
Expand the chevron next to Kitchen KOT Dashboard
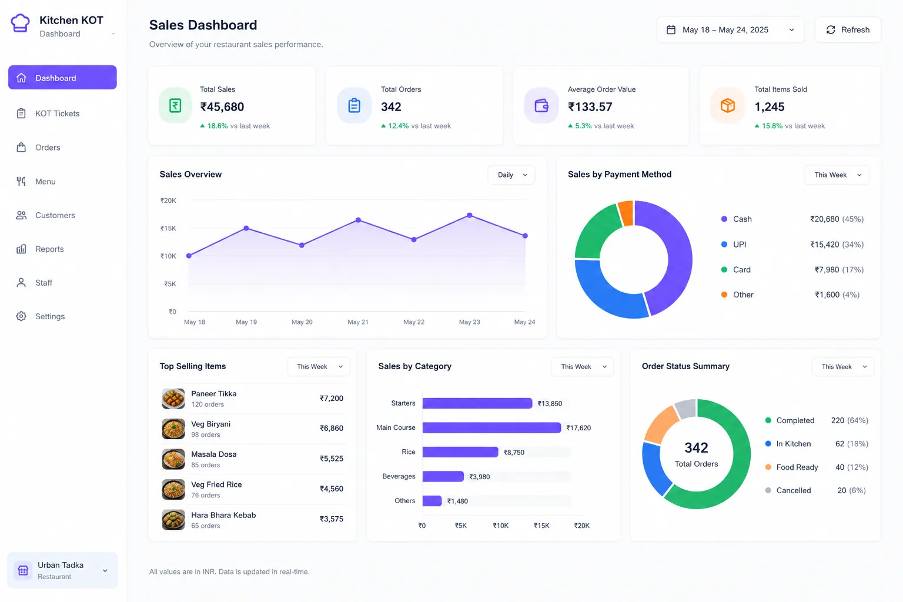click(x=113, y=34)
